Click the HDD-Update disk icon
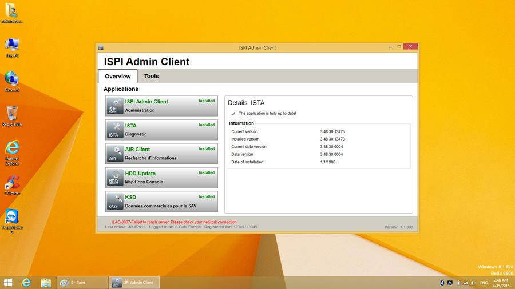 (x=114, y=178)
